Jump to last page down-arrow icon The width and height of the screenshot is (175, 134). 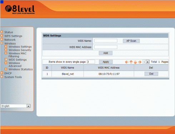135,62
